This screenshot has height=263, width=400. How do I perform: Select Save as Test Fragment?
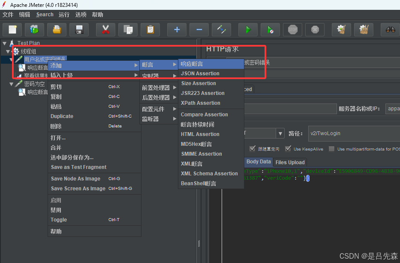pos(94,167)
